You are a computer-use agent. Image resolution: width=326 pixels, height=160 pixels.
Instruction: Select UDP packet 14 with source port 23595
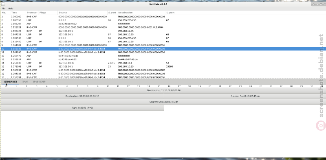tap(163, 63)
